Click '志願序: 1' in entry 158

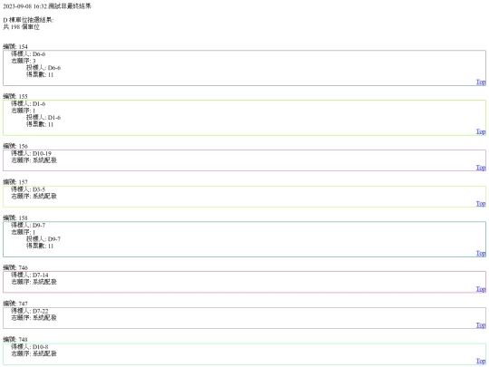24,232
